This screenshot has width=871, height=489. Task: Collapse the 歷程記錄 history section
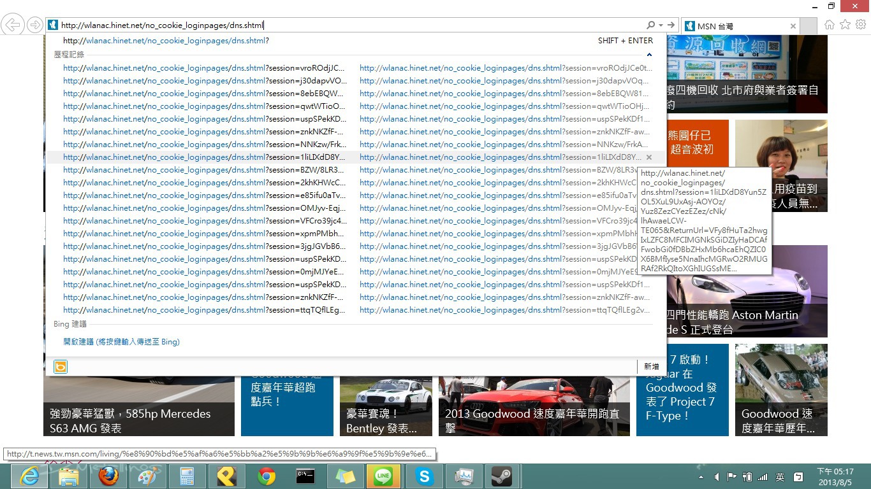649,55
